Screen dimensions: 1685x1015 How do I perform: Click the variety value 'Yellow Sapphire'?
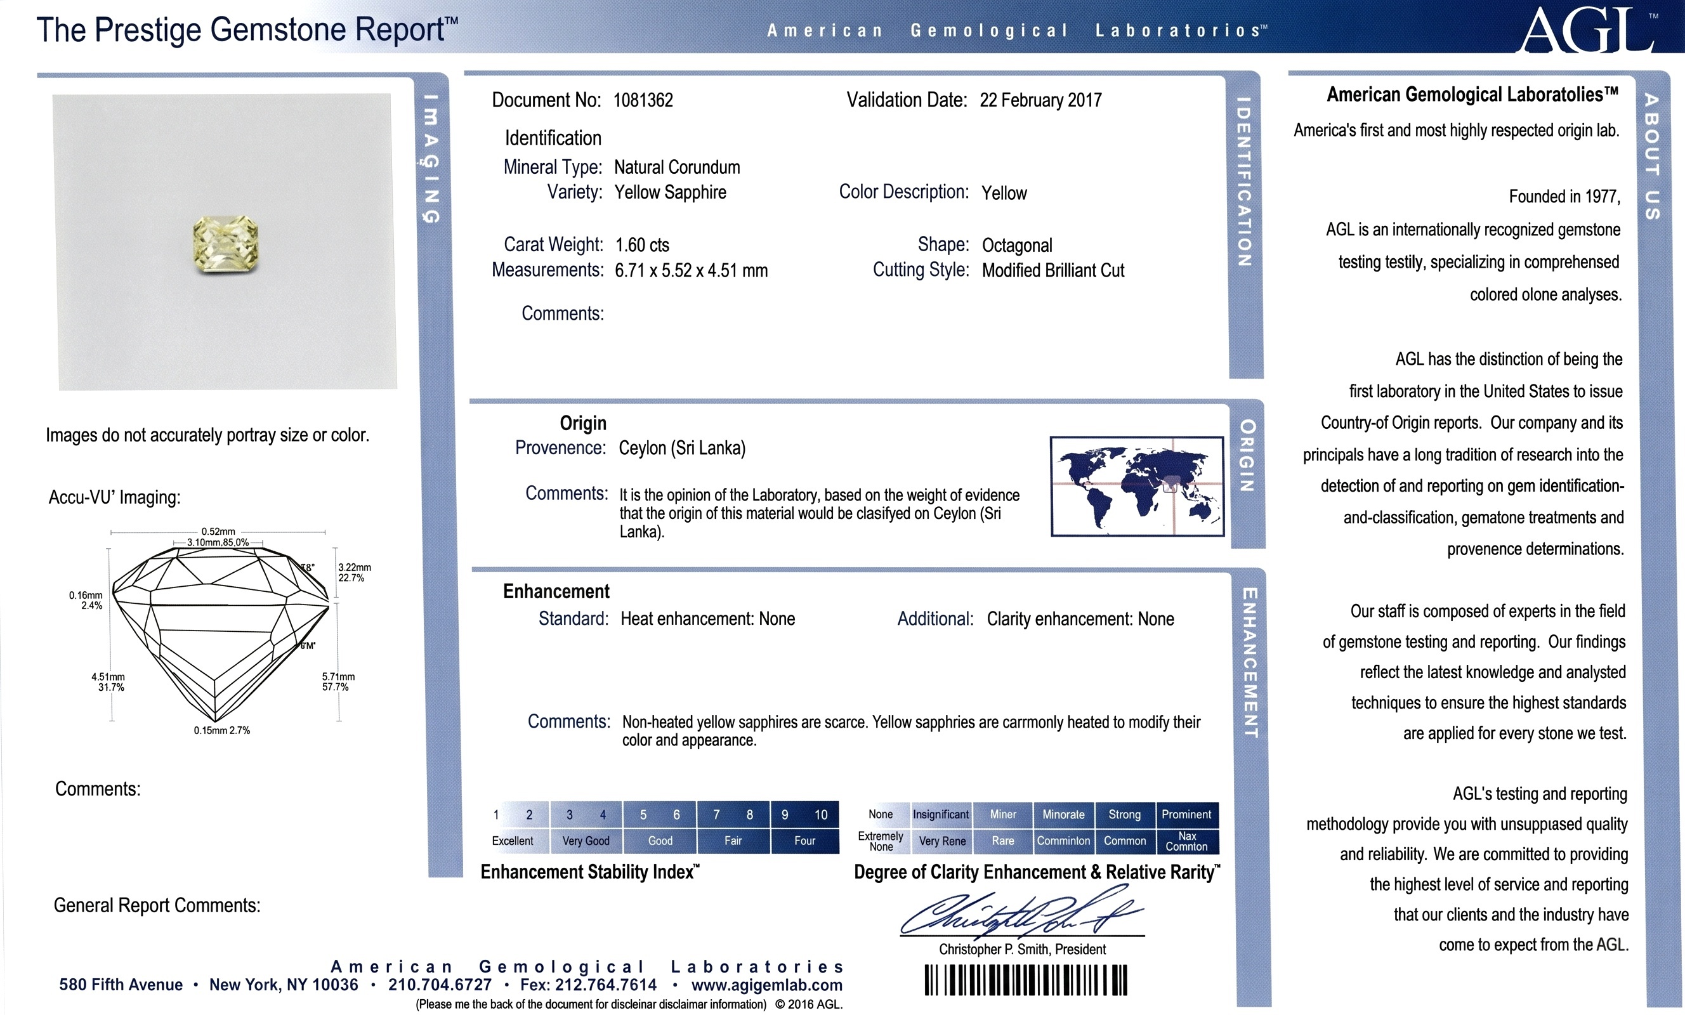670,192
